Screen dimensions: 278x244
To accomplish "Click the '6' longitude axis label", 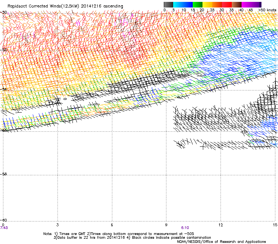I will [x=112, y=225].
